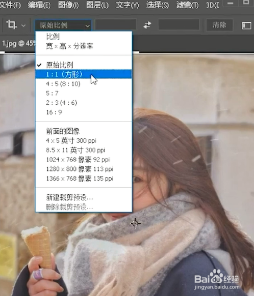
Task: Click the crop height input field
Action: (179, 24)
